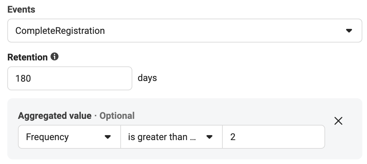Click the Retention label text
This screenshot has height=164, width=367.
coord(28,57)
